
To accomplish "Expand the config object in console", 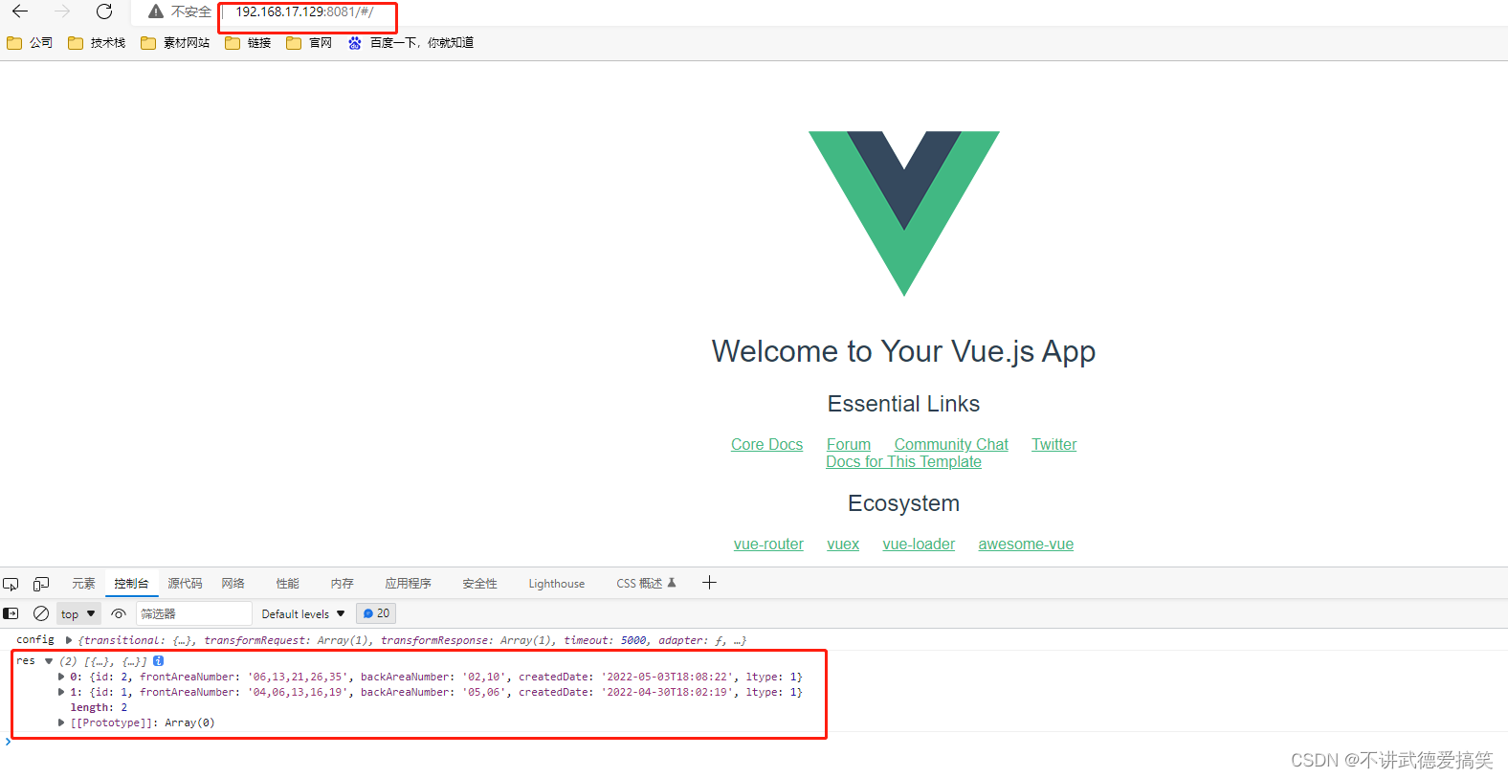I will (x=69, y=640).
